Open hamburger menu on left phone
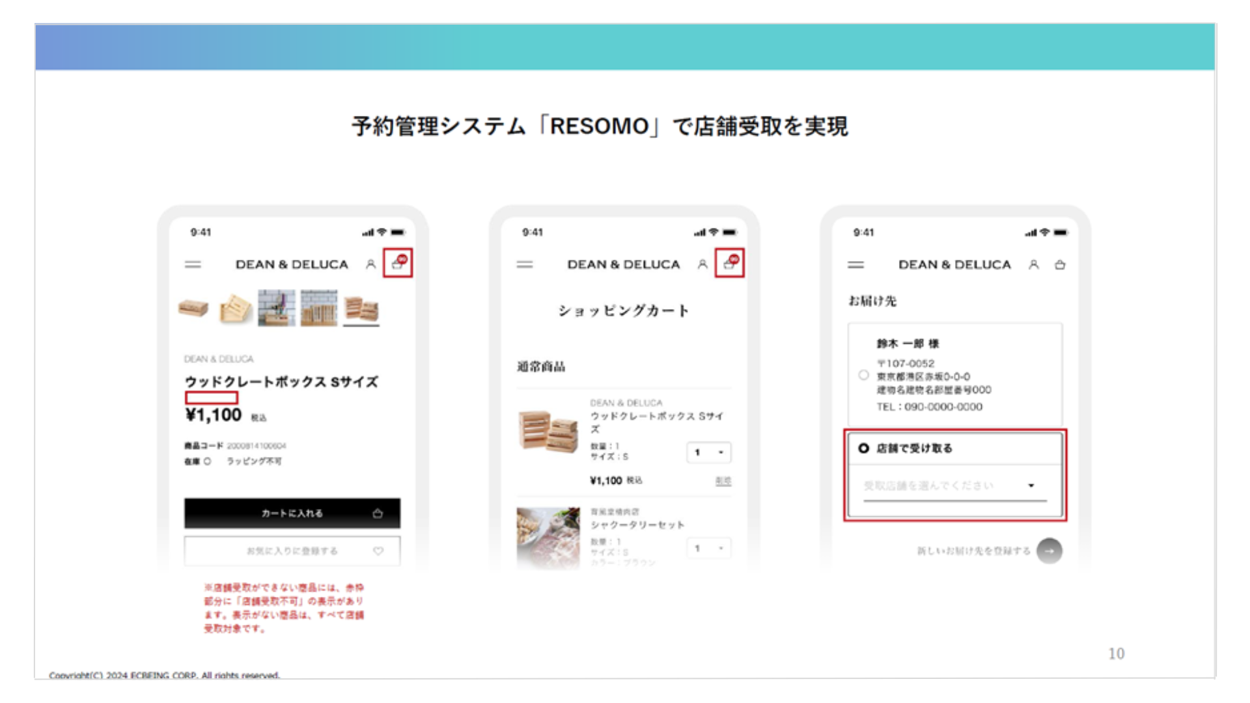 click(x=193, y=265)
